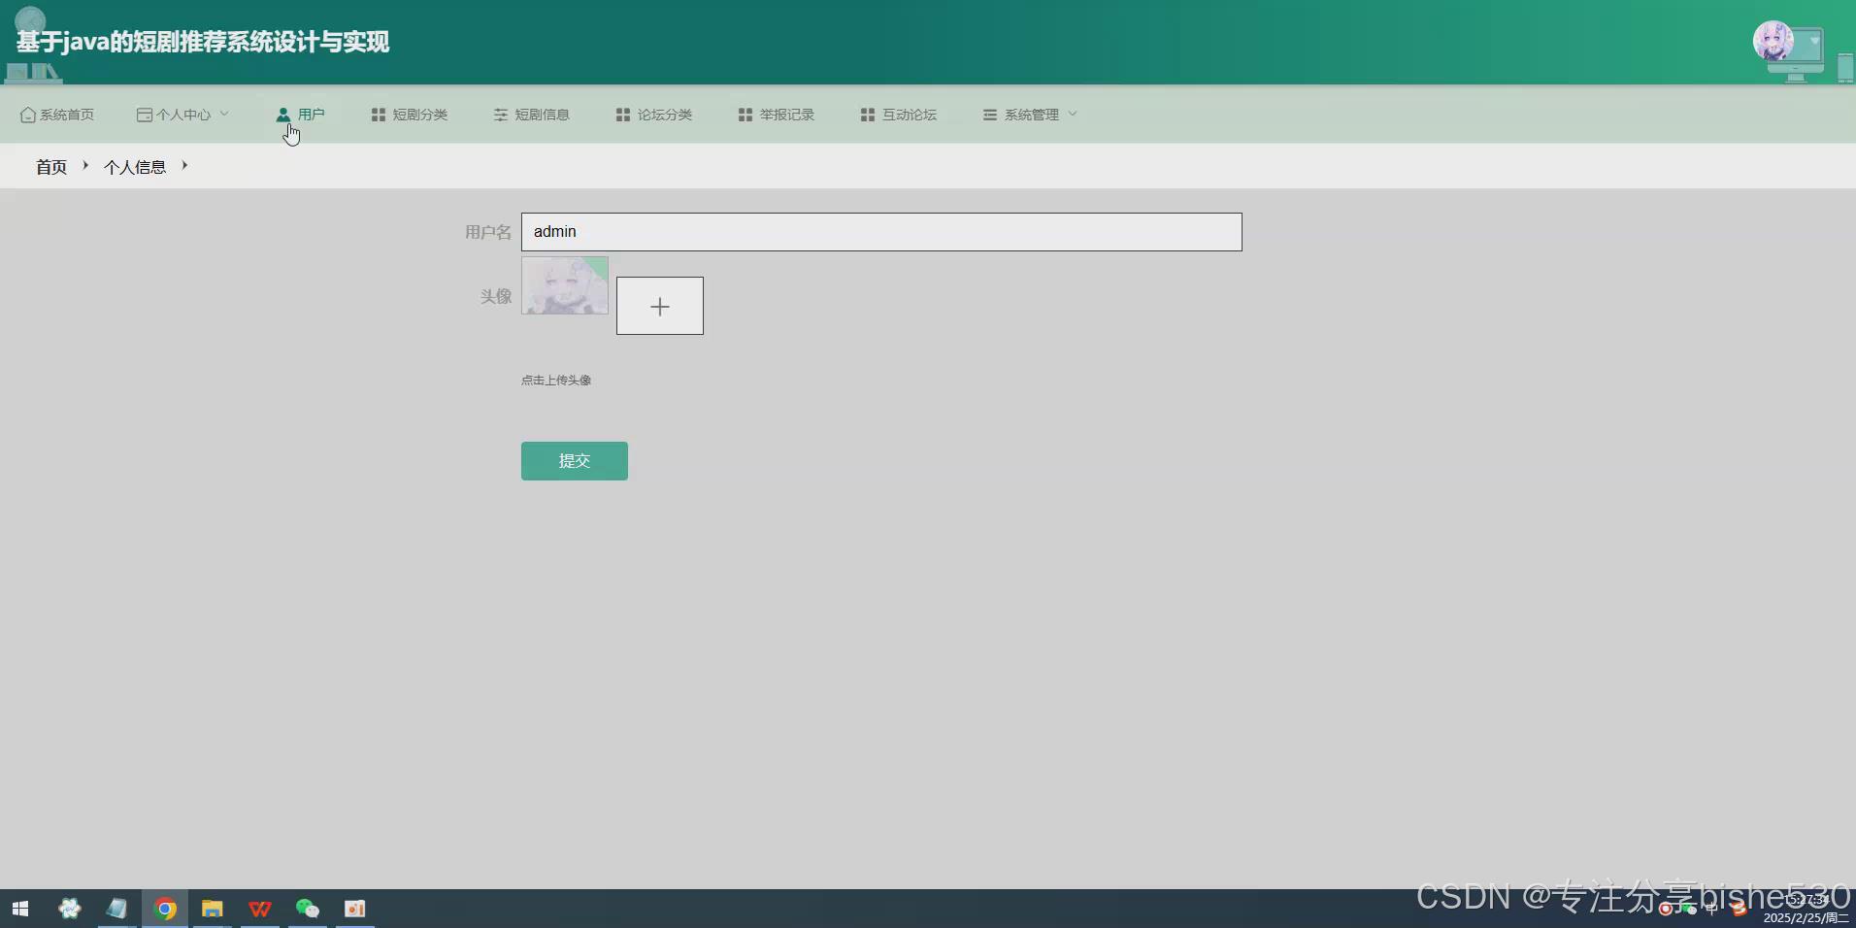
Task: Click the site title 基于java的短剧推荐系统设计与实现
Action: 203,42
